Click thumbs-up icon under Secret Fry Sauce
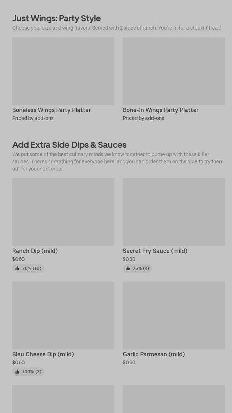 (x=128, y=268)
